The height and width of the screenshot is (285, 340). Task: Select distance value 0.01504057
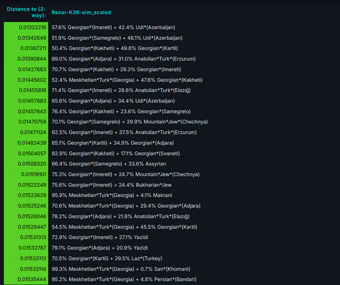(x=32, y=153)
